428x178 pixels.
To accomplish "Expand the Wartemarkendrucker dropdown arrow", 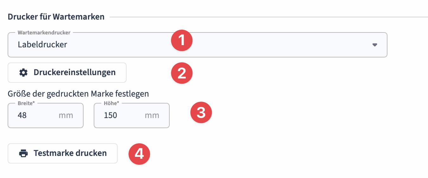I will pyautogui.click(x=375, y=45).
